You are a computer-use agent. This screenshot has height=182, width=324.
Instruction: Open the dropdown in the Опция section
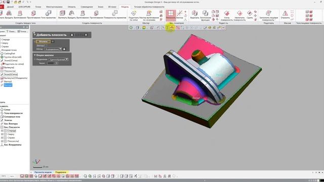(x=59, y=60)
